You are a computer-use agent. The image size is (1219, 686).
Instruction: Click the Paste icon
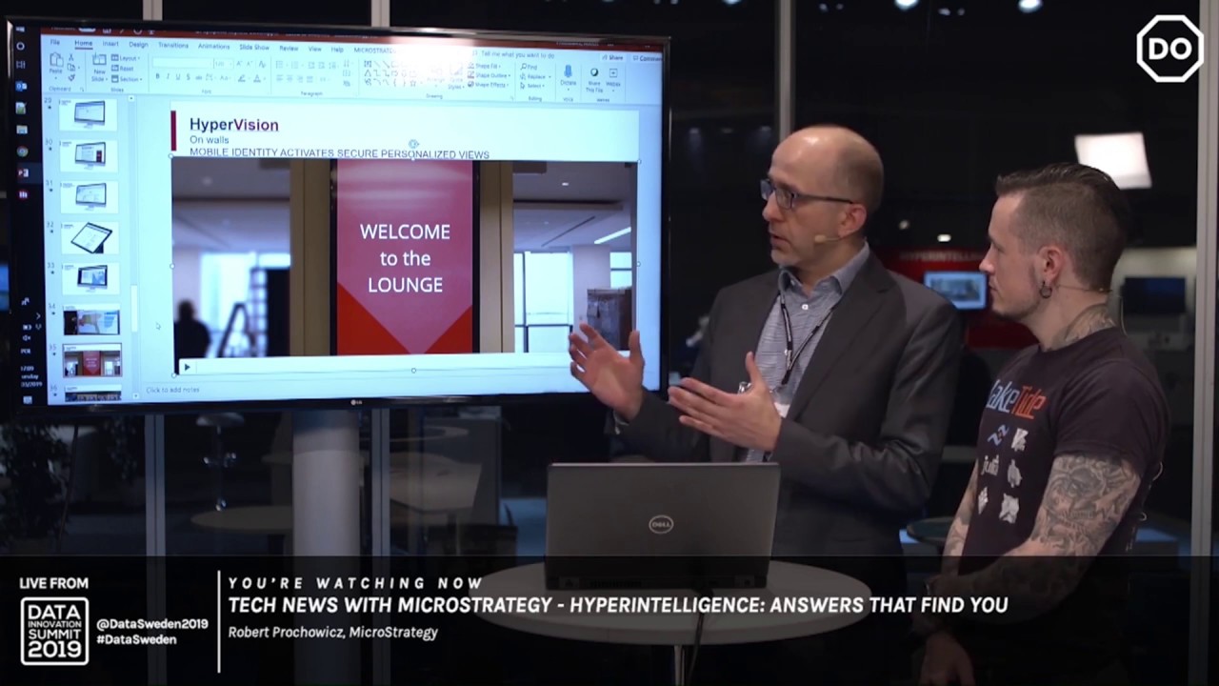pos(56,63)
